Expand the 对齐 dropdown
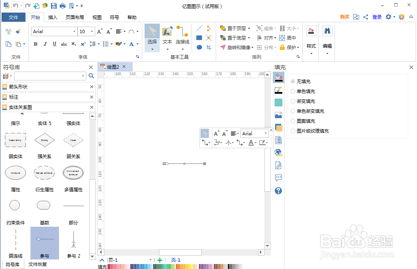 point(275,38)
